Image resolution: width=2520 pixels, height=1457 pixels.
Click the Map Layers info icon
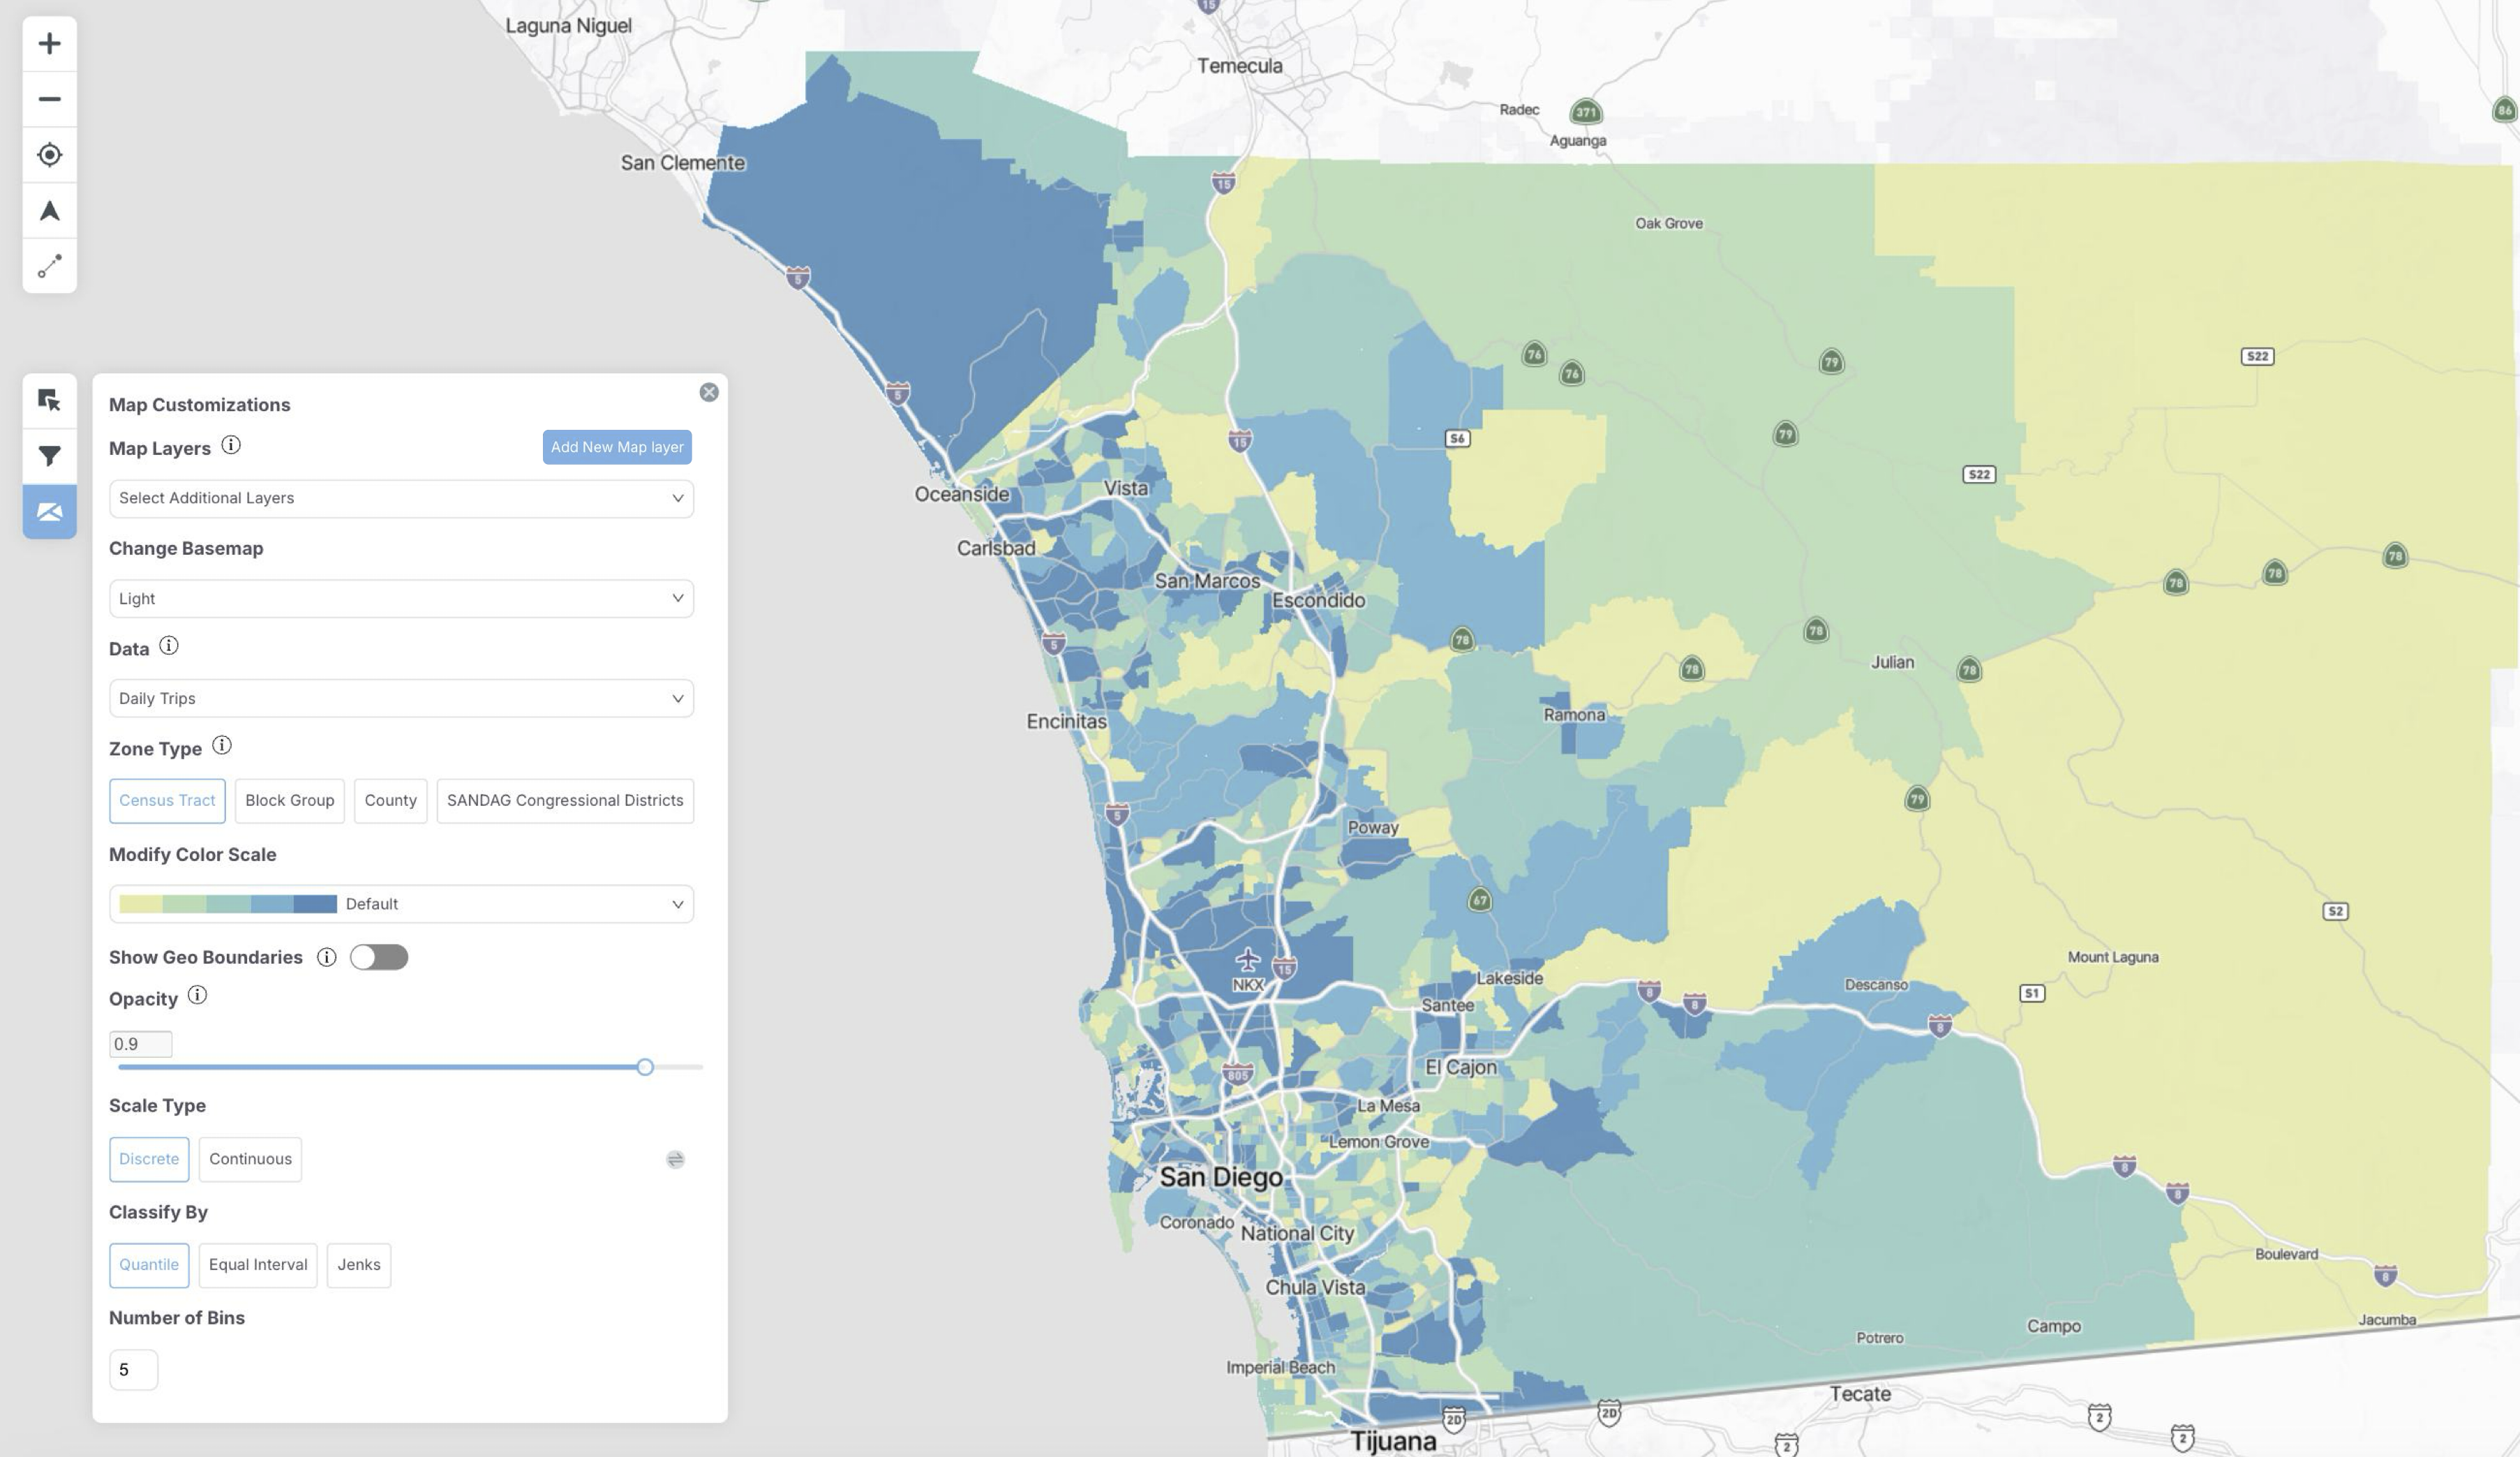(x=231, y=446)
